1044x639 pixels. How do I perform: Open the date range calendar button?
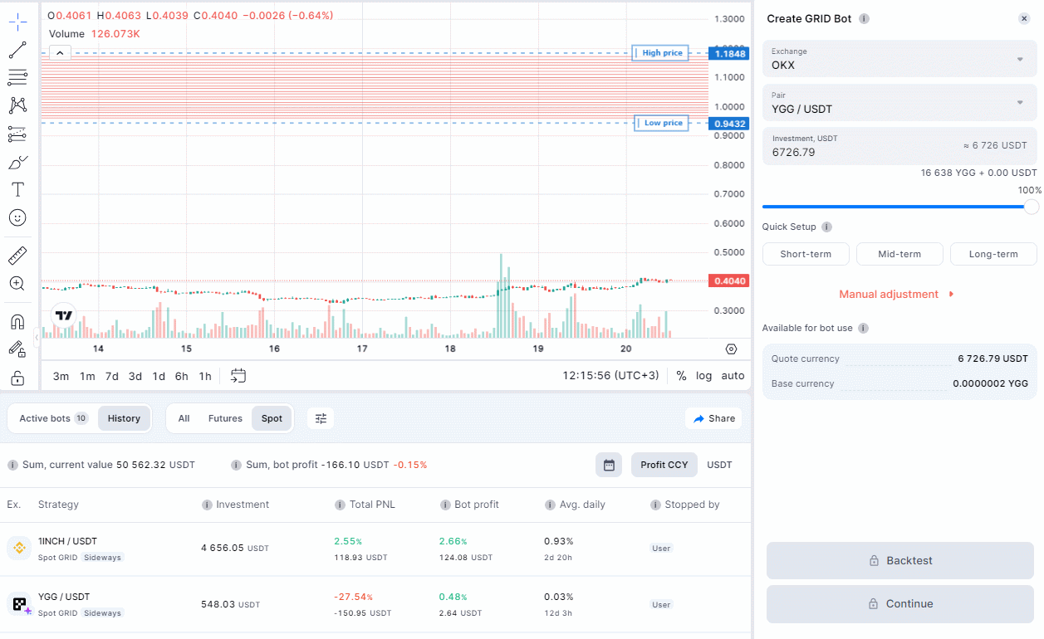(x=609, y=465)
